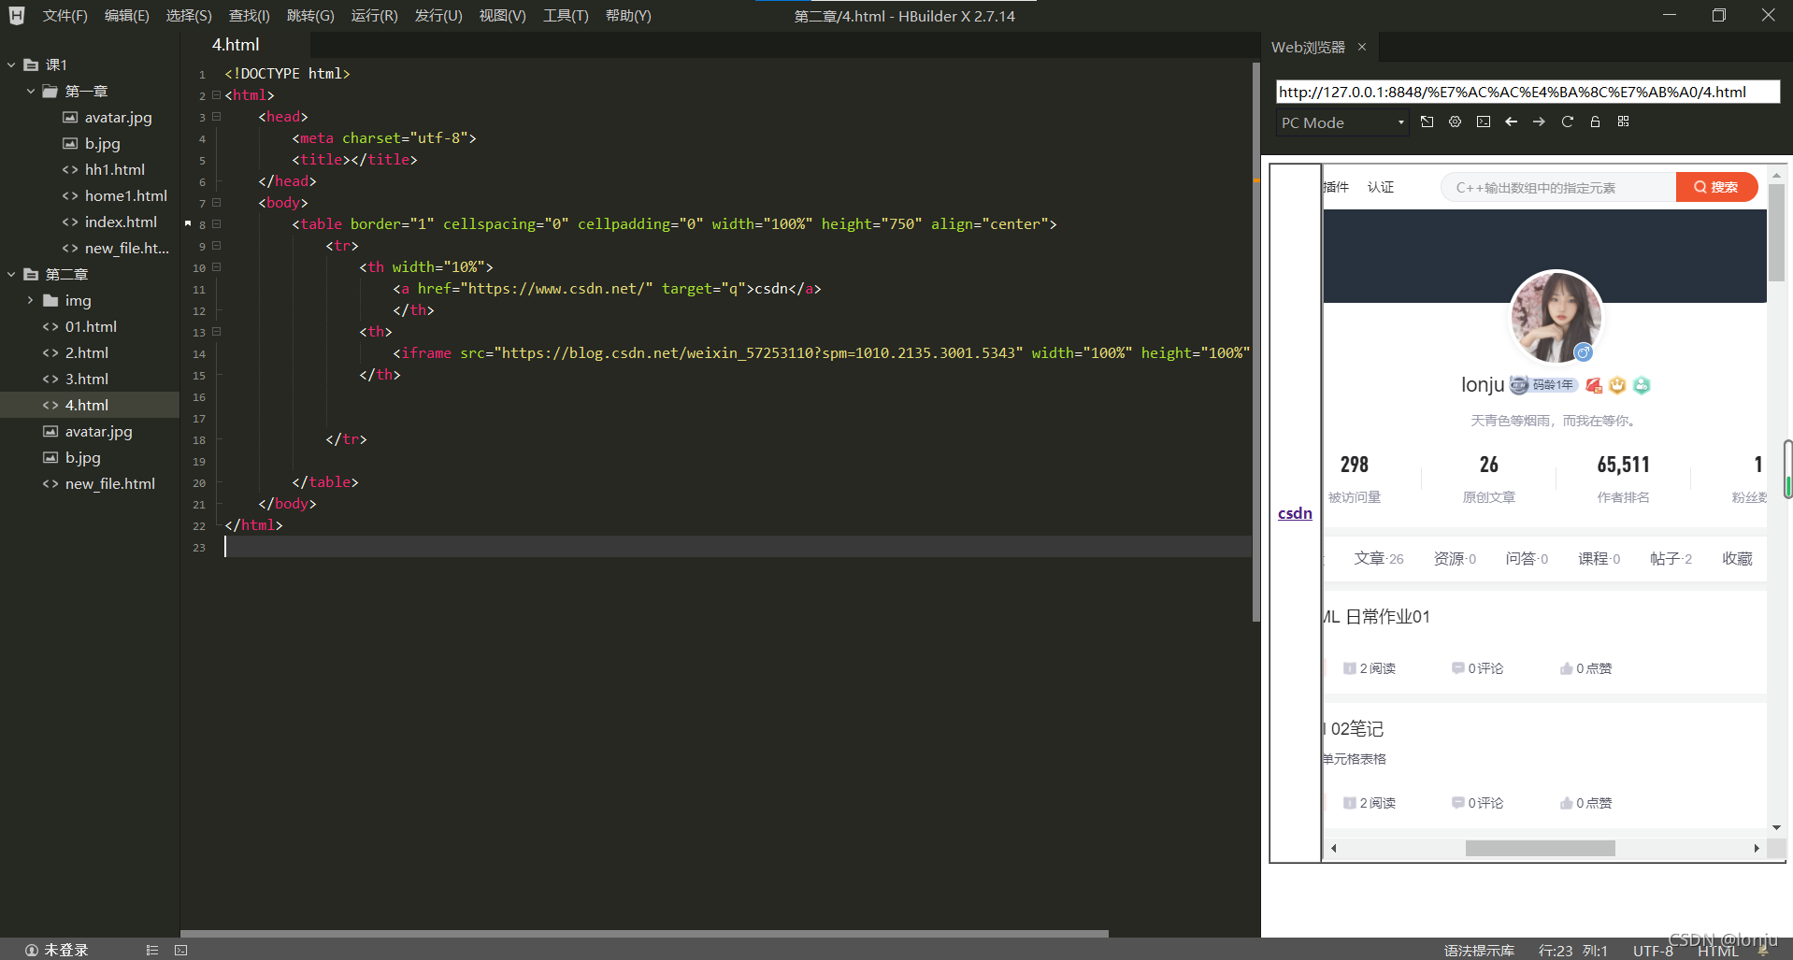1793x960 pixels.
Task: Open the PC Mode dropdown
Action: [1342, 122]
